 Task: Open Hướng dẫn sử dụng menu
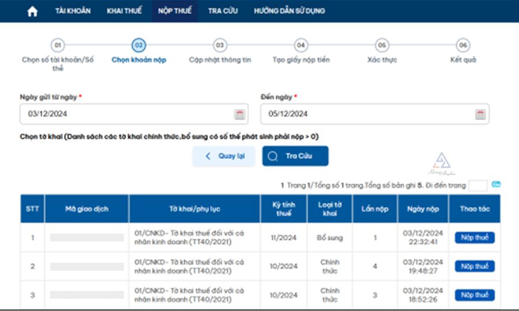pyautogui.click(x=289, y=11)
